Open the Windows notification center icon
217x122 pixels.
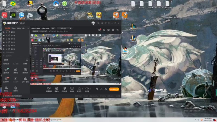click(214, 120)
